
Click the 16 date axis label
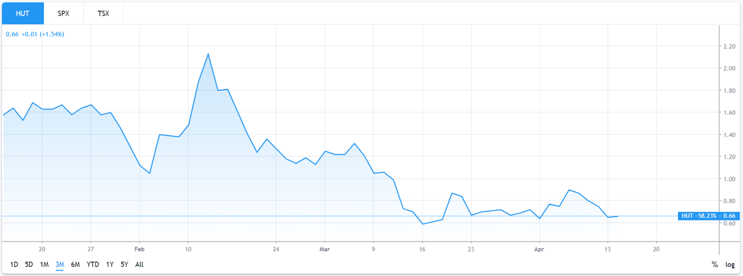(422, 249)
